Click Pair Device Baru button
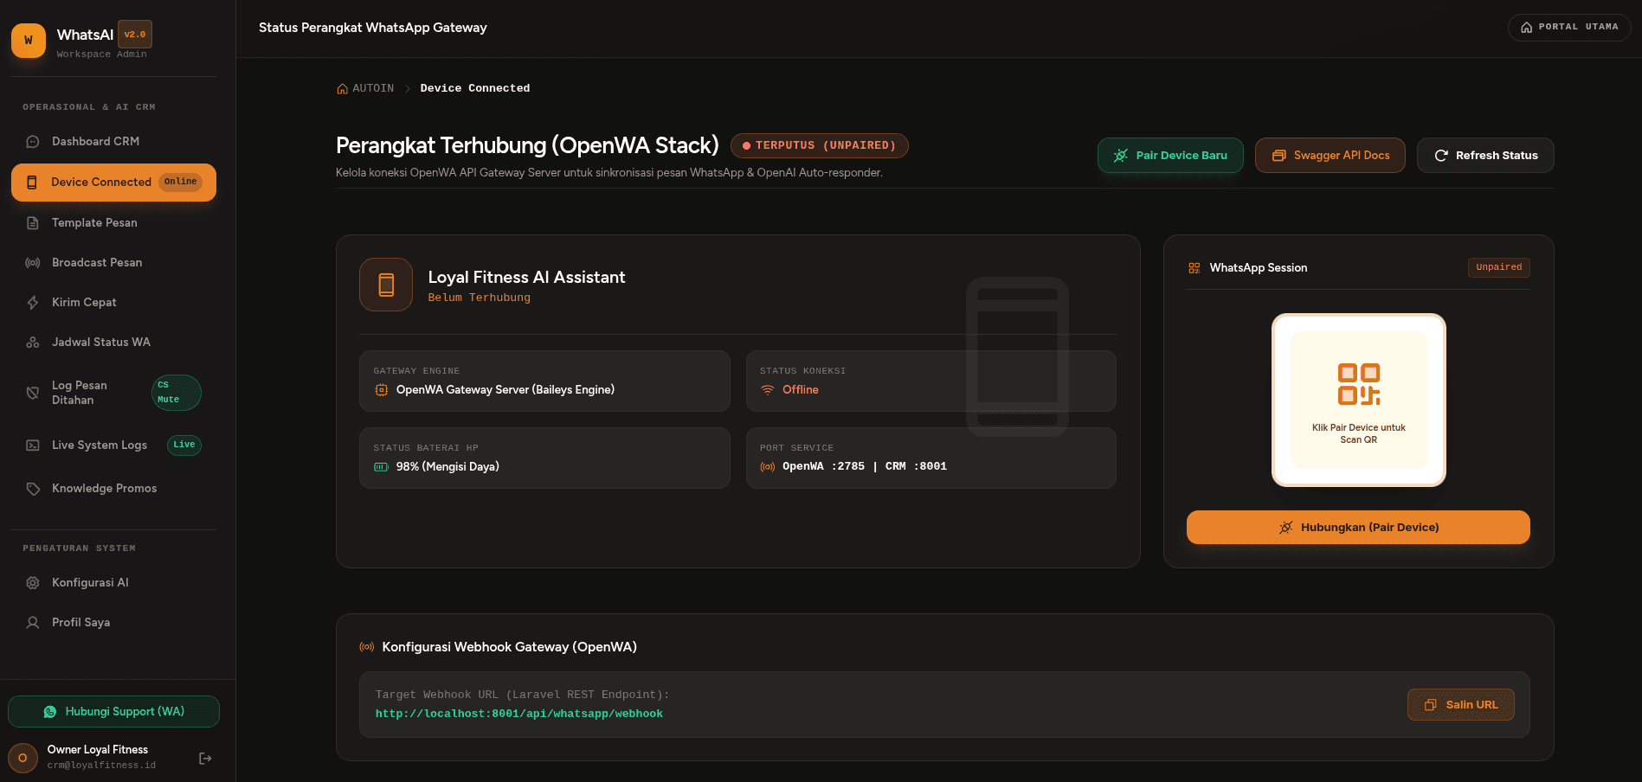Image resolution: width=1642 pixels, height=782 pixels. pos(1170,156)
